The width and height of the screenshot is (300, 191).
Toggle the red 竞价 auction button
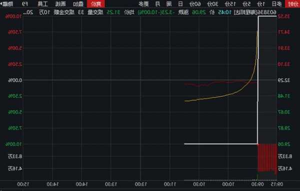[96, 4]
